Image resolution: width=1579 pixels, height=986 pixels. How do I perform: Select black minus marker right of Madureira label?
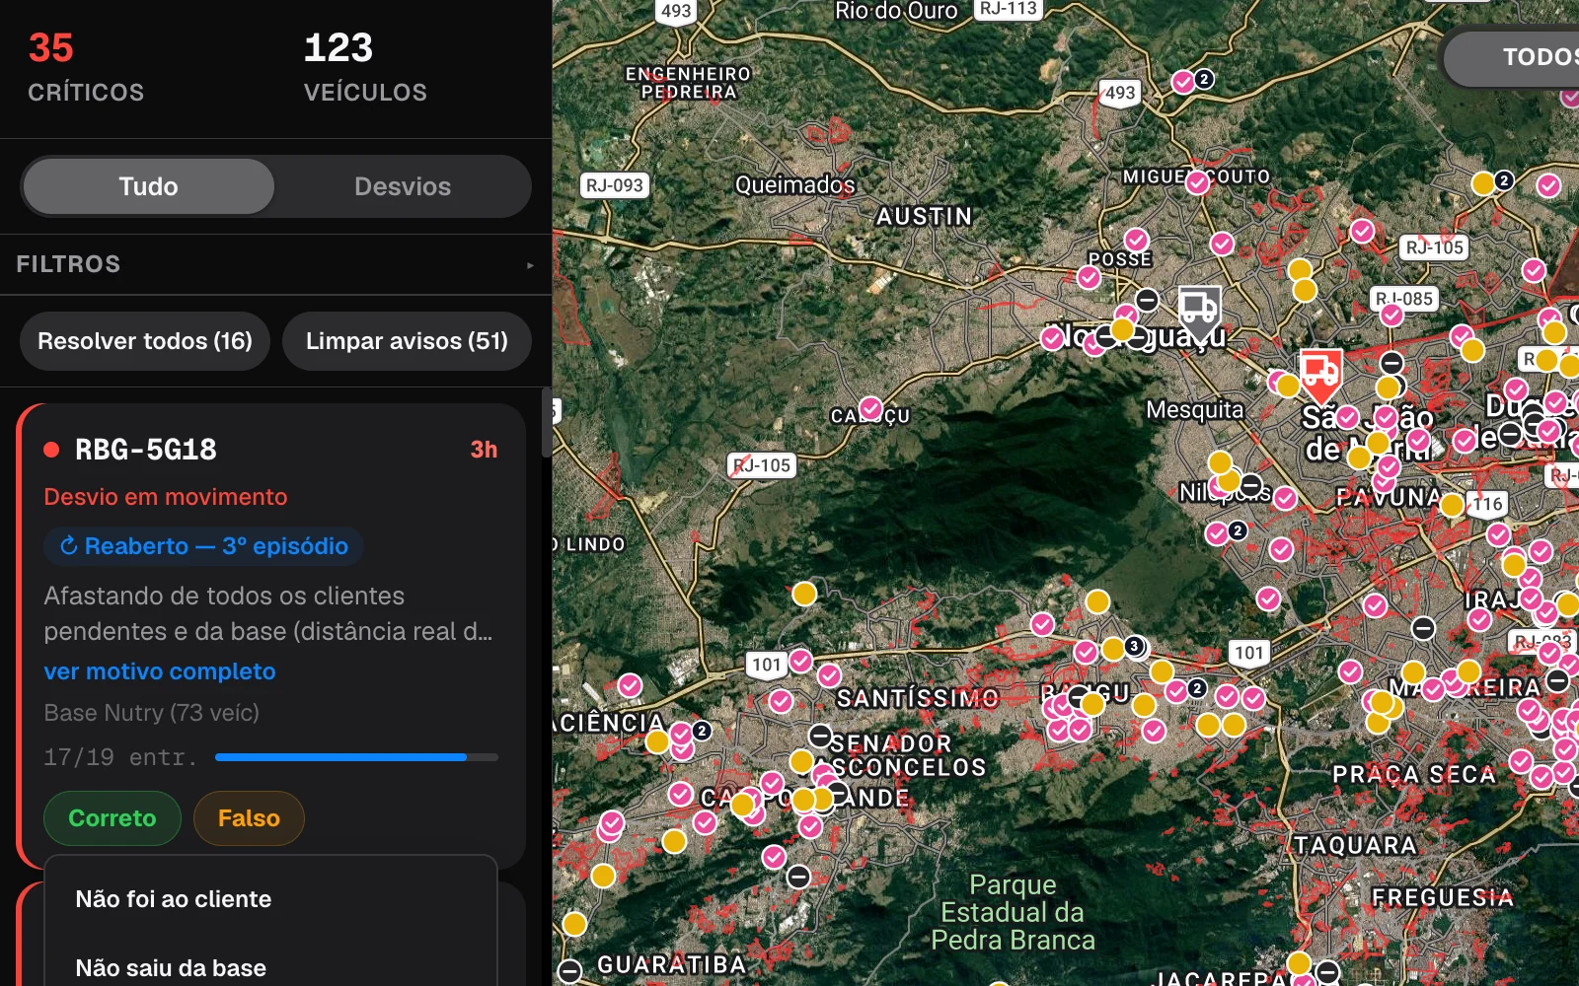(x=1557, y=680)
